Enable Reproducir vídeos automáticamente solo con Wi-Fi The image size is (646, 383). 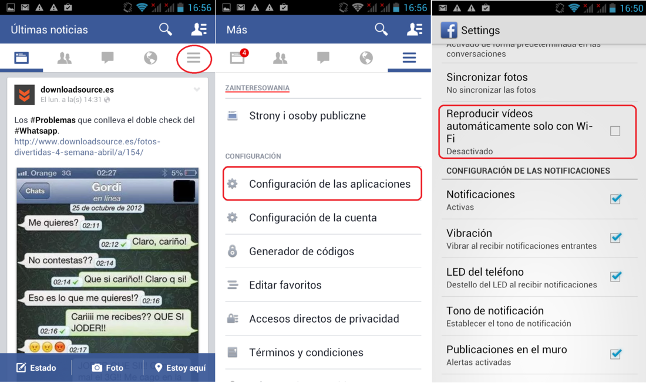click(x=615, y=131)
